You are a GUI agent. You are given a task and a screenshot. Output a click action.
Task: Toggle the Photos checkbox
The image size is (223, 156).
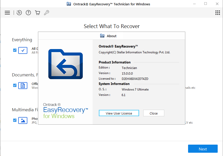(15, 120)
